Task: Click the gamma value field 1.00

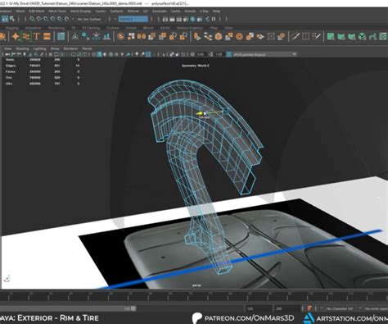Action: (219, 54)
